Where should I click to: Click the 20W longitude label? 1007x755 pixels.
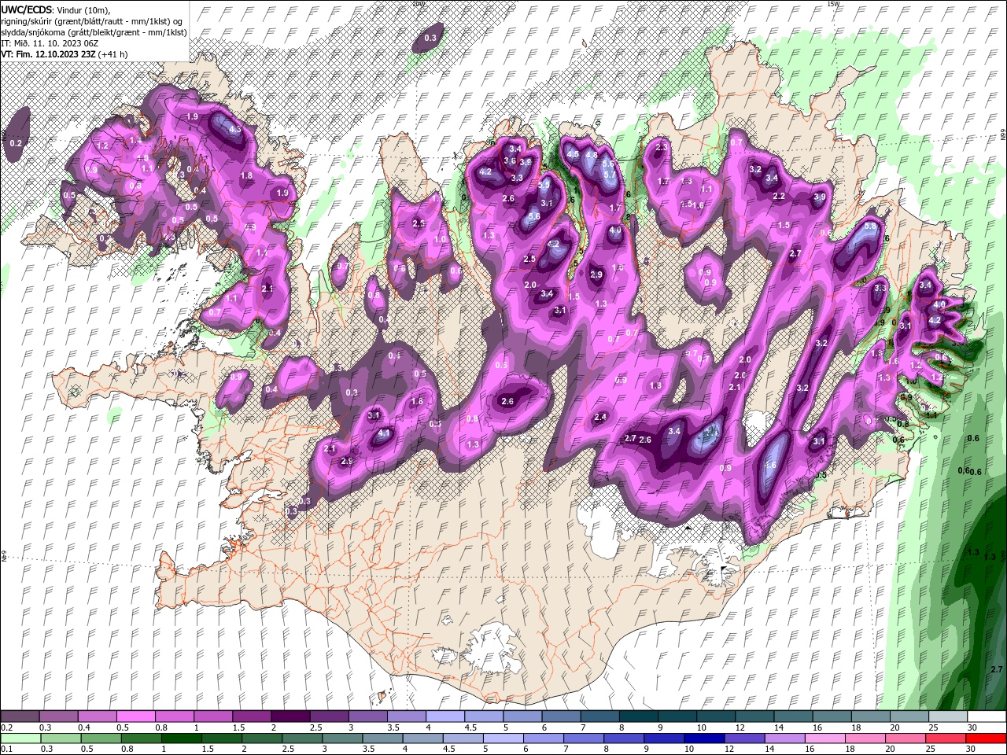418,4
